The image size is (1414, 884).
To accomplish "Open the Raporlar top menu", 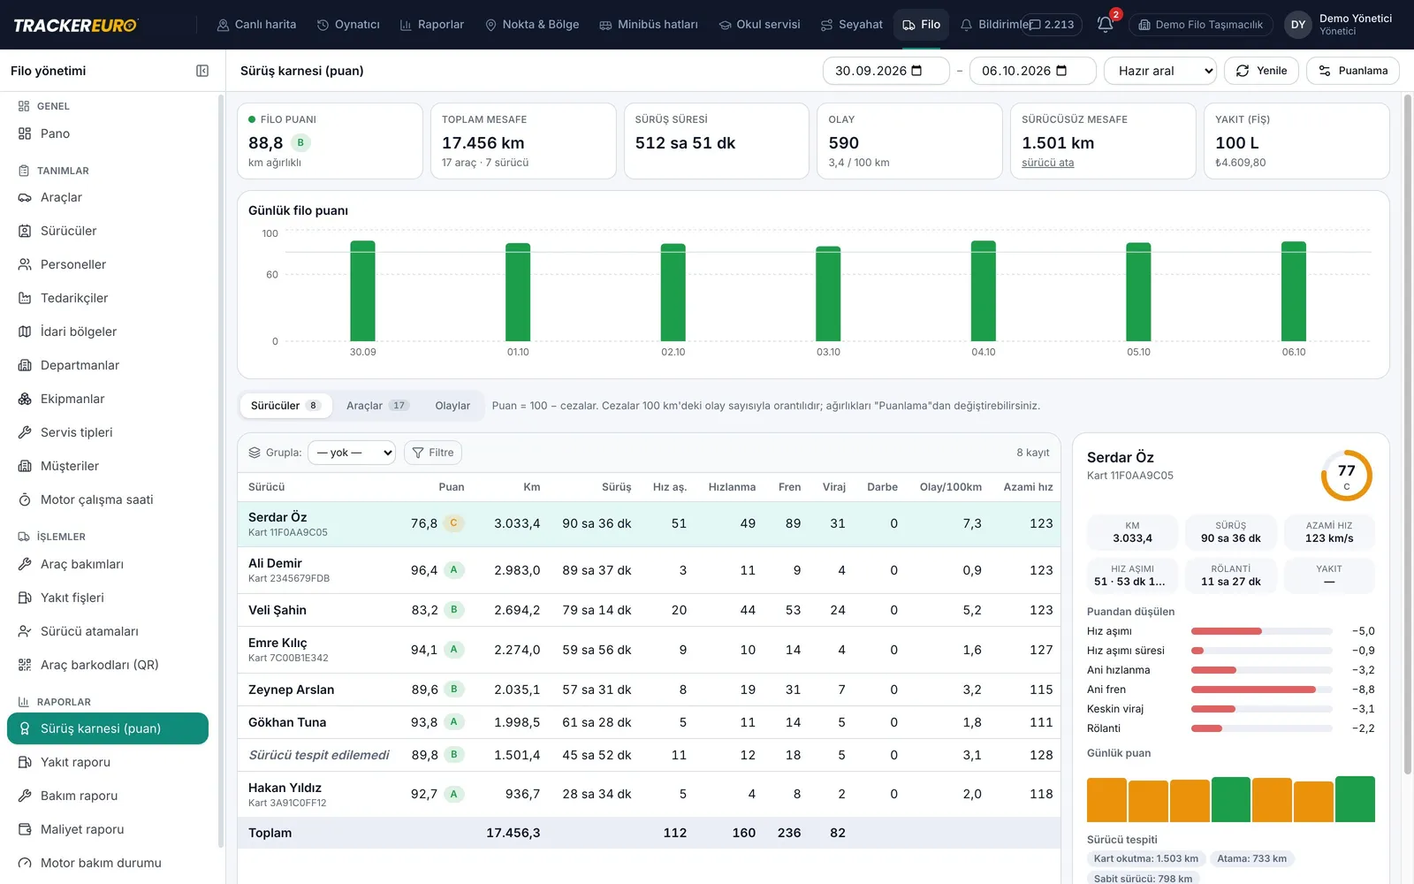I will (431, 25).
